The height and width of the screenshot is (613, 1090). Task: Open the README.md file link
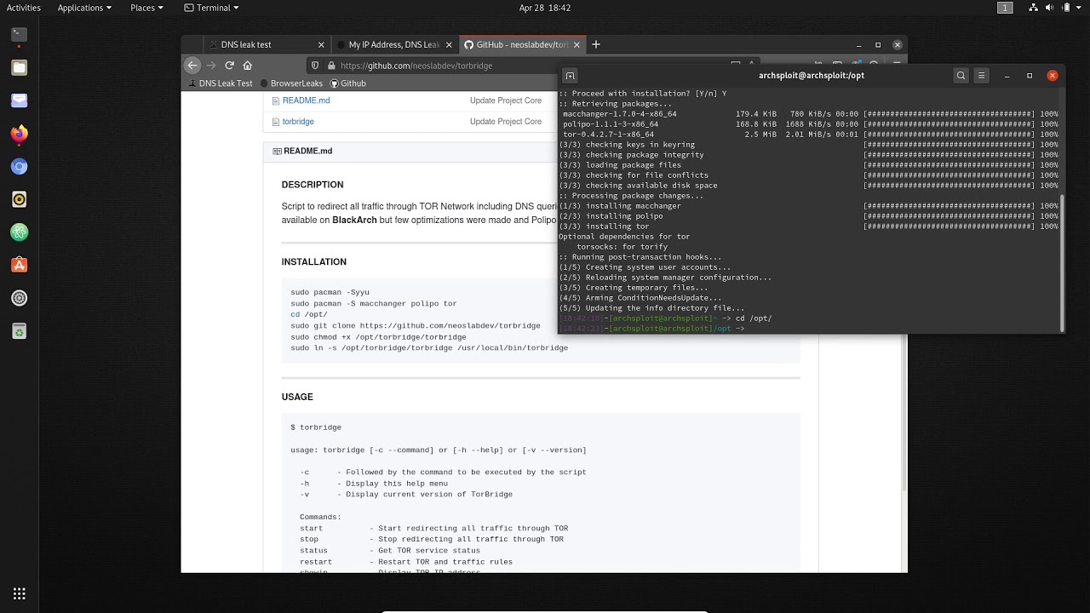click(x=307, y=100)
